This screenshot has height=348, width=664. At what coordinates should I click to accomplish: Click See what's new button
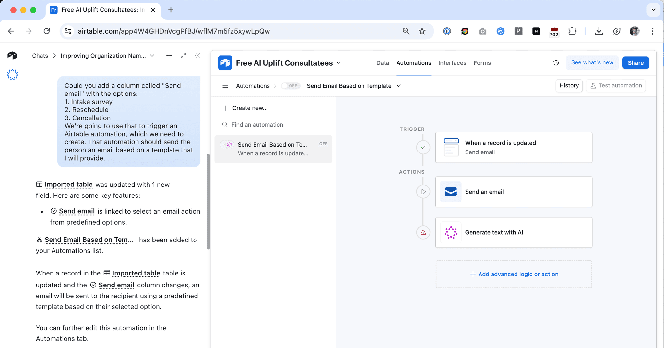[x=592, y=62]
